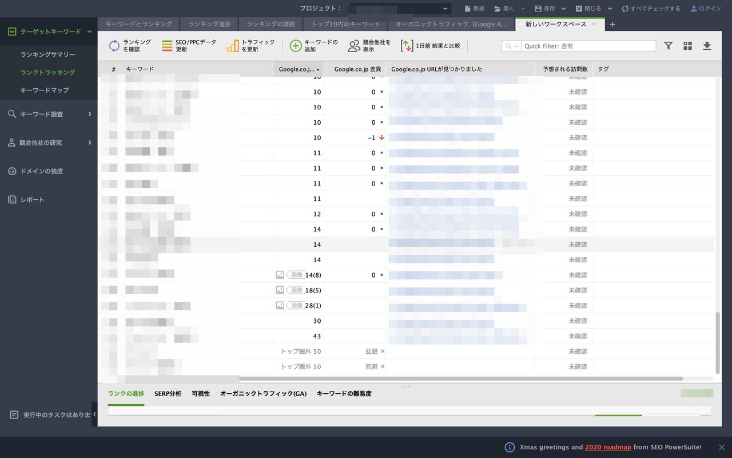The height and width of the screenshot is (458, 732).
Task: Click the red down arrow next to -1
Action: [x=381, y=137]
